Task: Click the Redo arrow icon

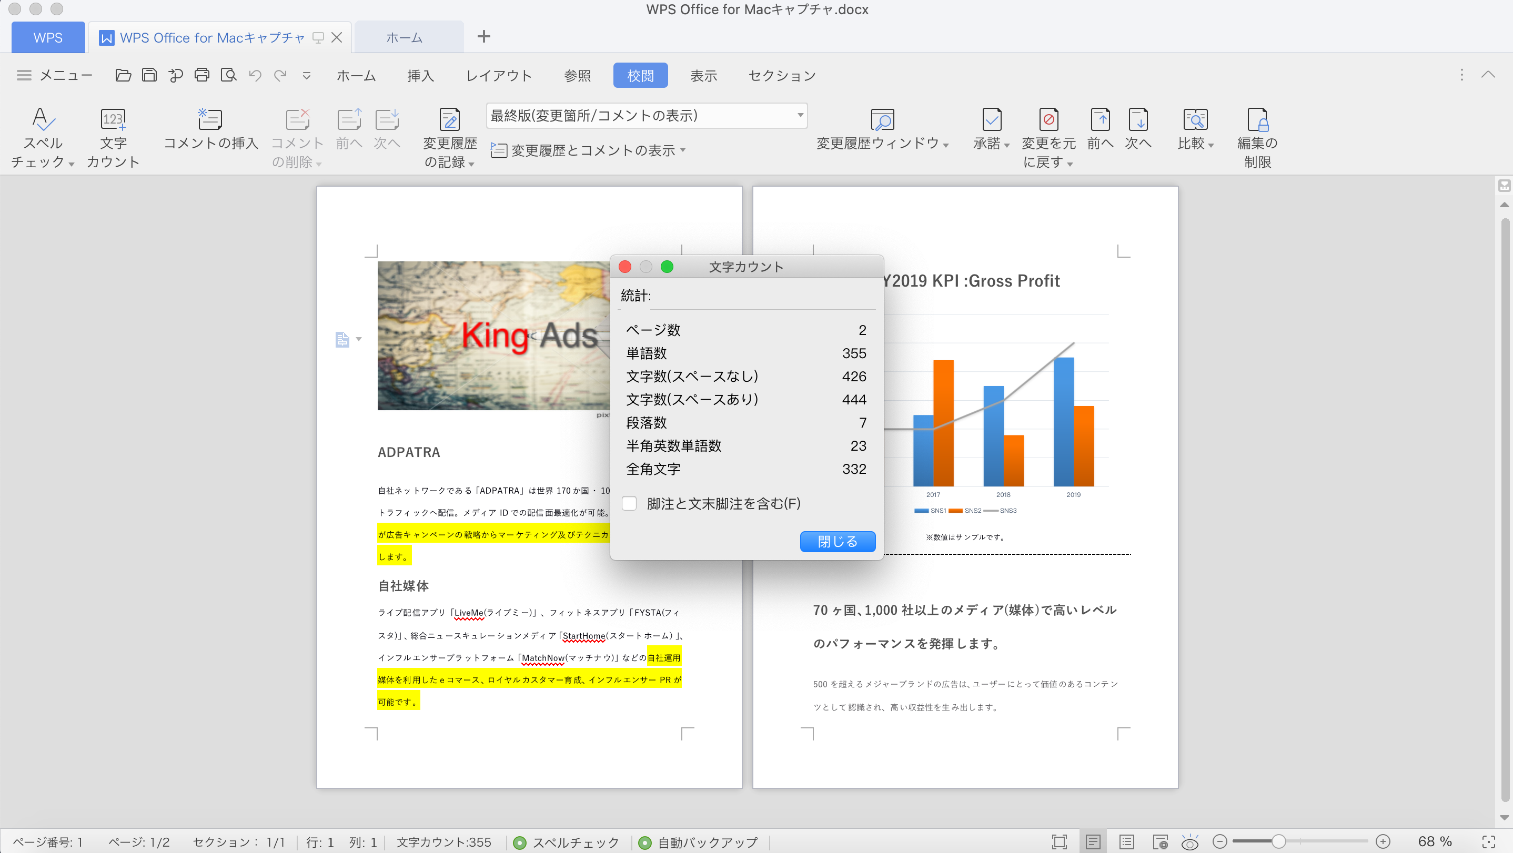Action: (281, 75)
